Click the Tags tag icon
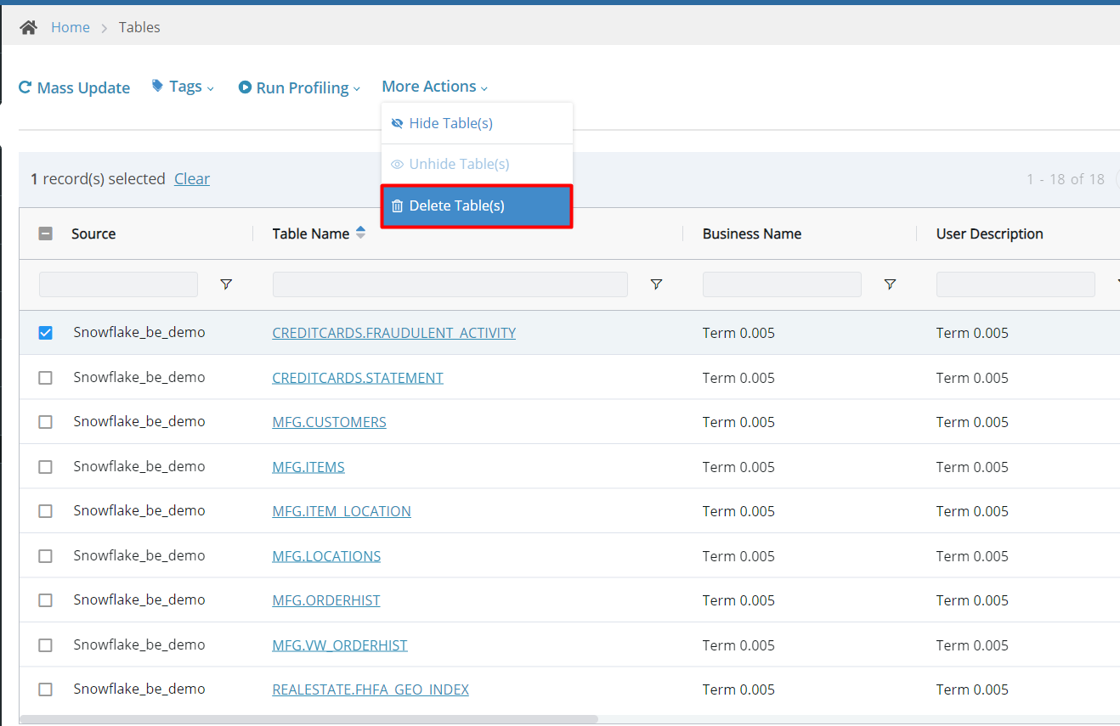 point(157,86)
